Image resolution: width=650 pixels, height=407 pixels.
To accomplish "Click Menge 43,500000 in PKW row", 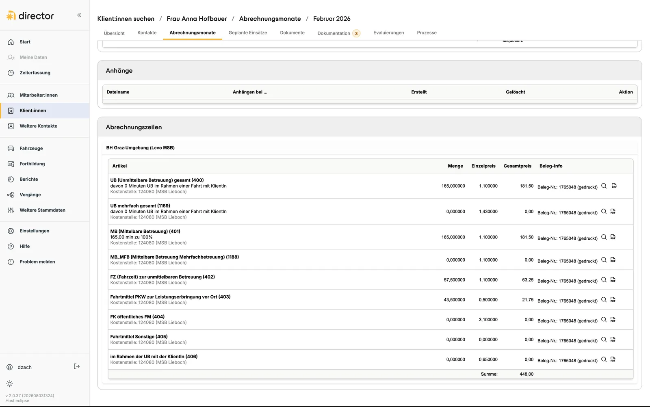I will coord(454,300).
